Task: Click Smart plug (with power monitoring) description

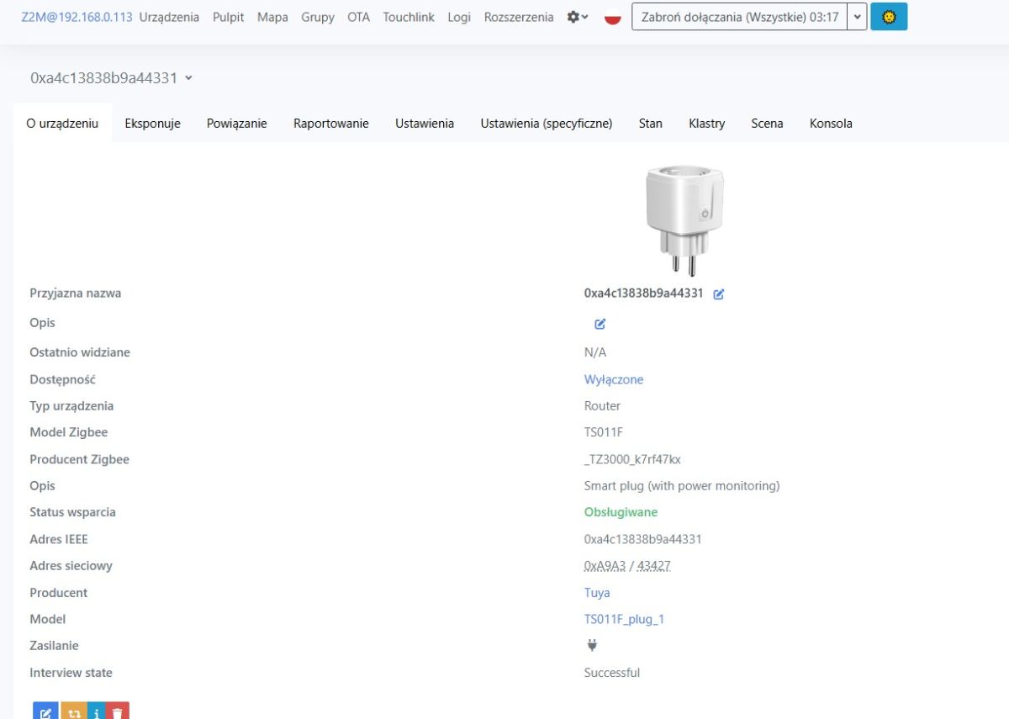Action: point(682,485)
